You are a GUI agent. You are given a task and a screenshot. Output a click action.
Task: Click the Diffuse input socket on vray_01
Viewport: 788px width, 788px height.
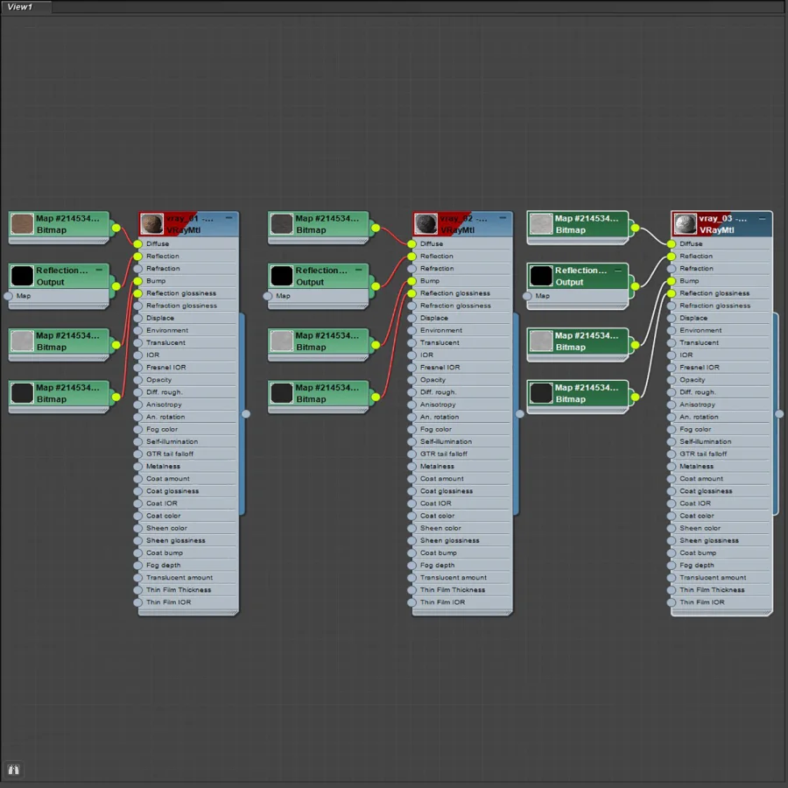click(x=137, y=243)
